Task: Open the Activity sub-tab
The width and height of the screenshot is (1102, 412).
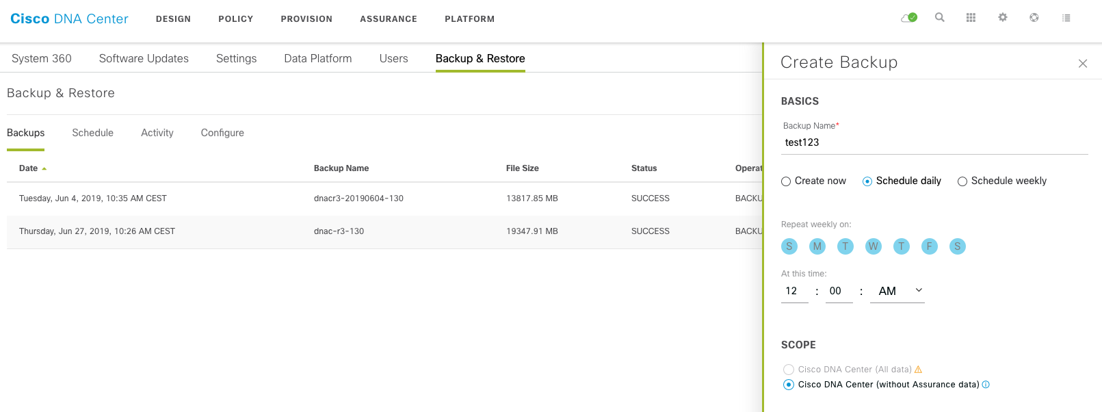Action: (x=157, y=133)
